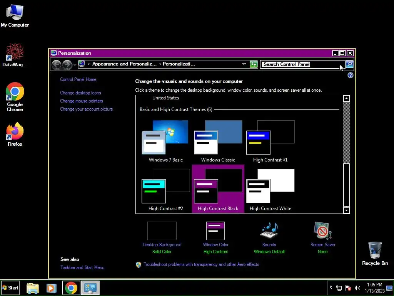Select Control Panel taskbar button

(x=90, y=288)
